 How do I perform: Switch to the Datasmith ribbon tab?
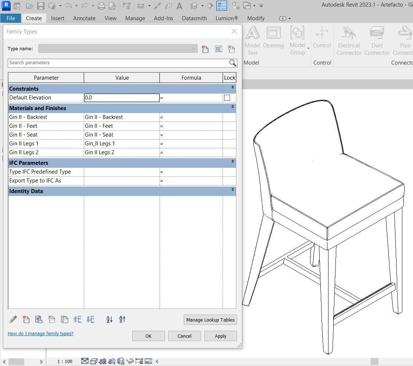(x=194, y=18)
